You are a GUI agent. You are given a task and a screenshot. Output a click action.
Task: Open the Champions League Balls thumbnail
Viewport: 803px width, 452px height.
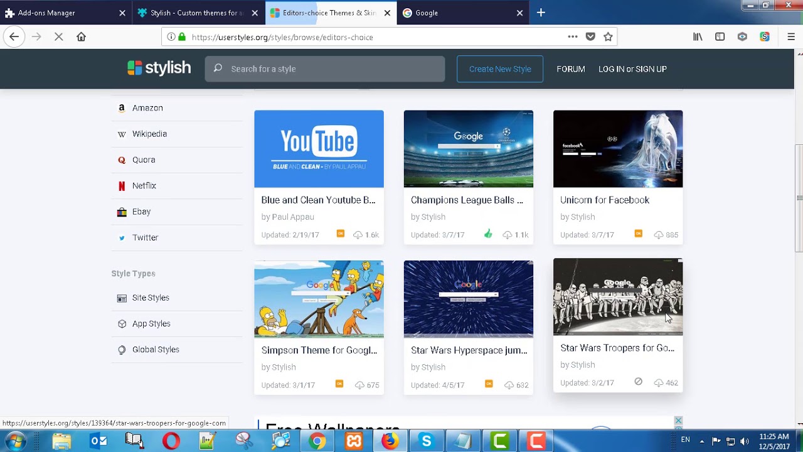point(469,149)
